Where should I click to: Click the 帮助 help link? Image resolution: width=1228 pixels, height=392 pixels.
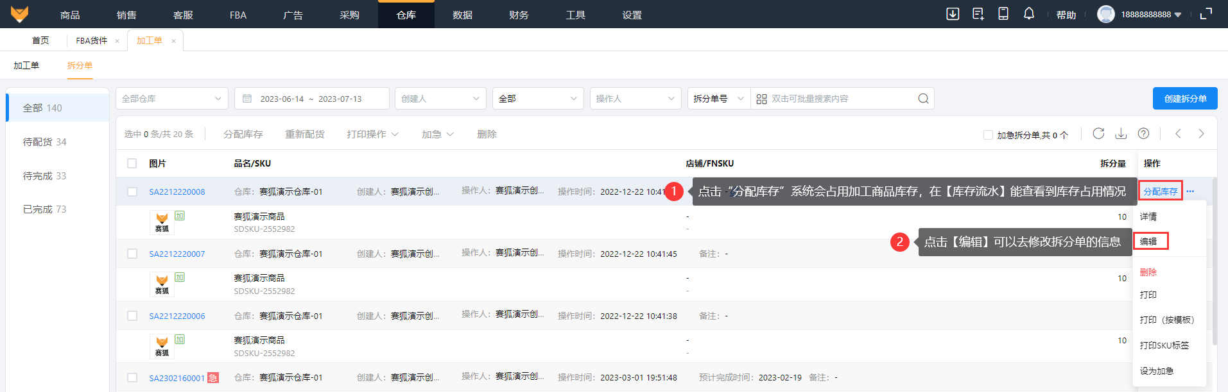[x=1066, y=15]
